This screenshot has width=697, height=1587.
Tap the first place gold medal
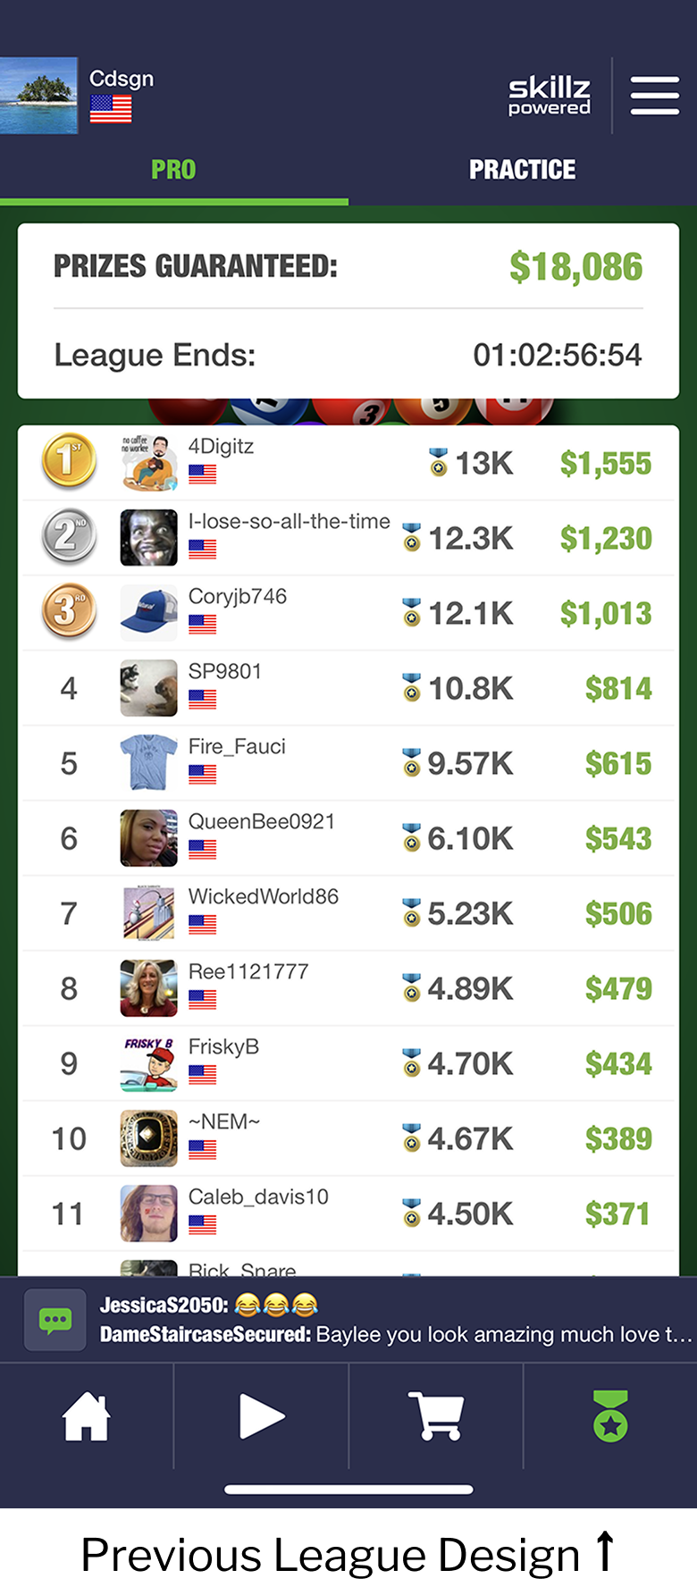click(69, 461)
